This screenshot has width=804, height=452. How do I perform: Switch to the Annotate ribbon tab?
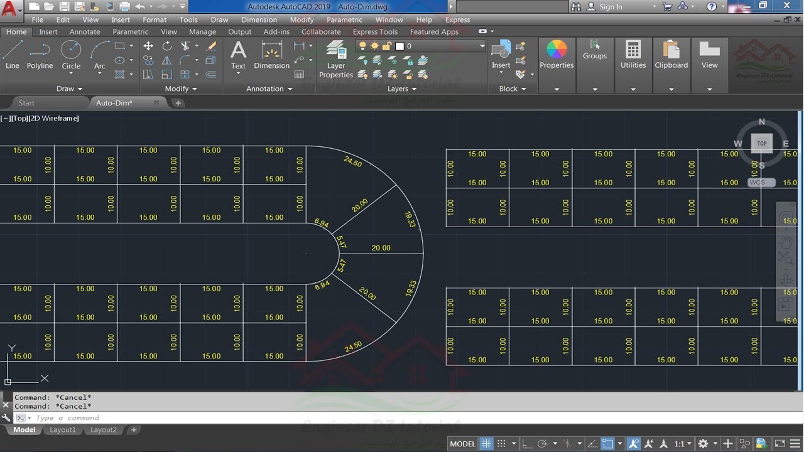[85, 31]
